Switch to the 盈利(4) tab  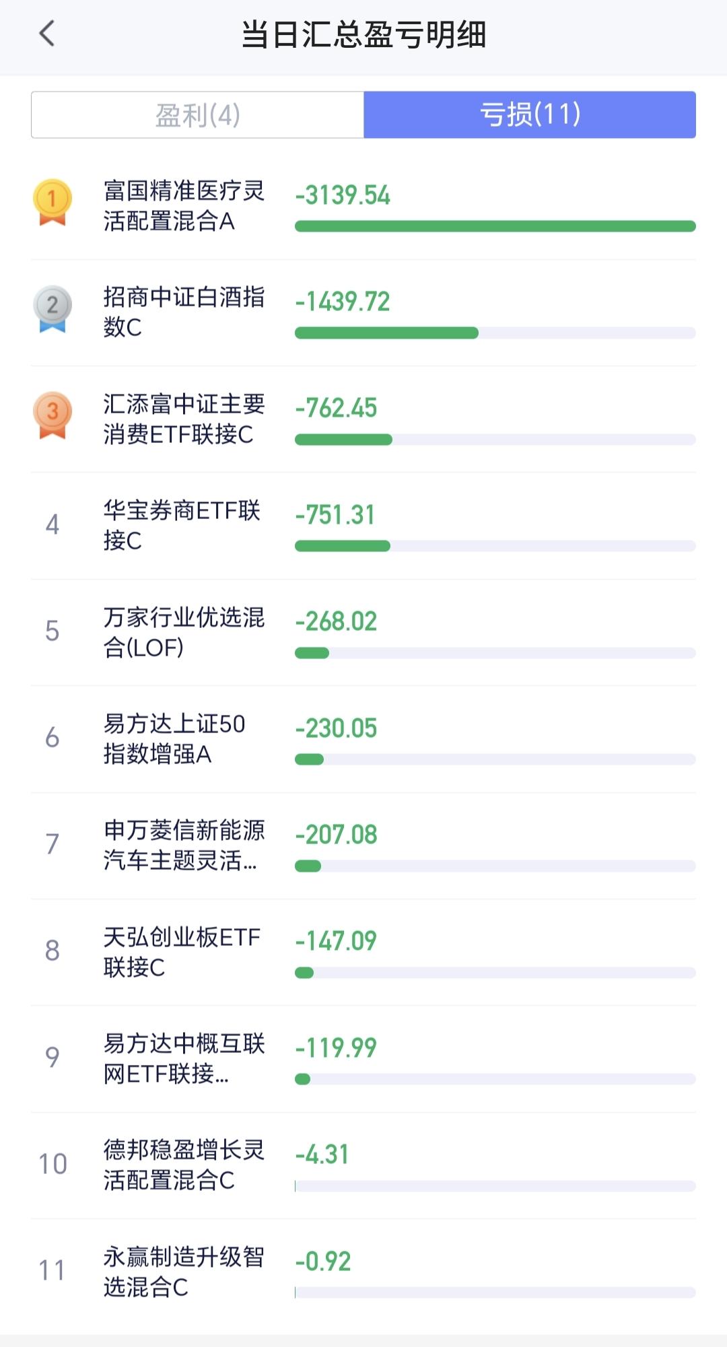[x=198, y=115]
